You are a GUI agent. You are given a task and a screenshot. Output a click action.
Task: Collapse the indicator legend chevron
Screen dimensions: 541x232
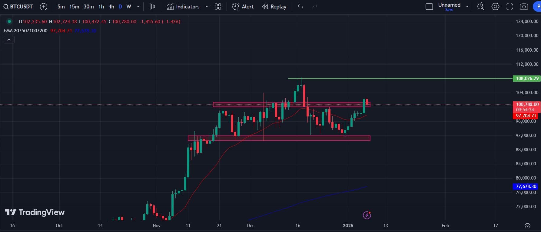9,40
